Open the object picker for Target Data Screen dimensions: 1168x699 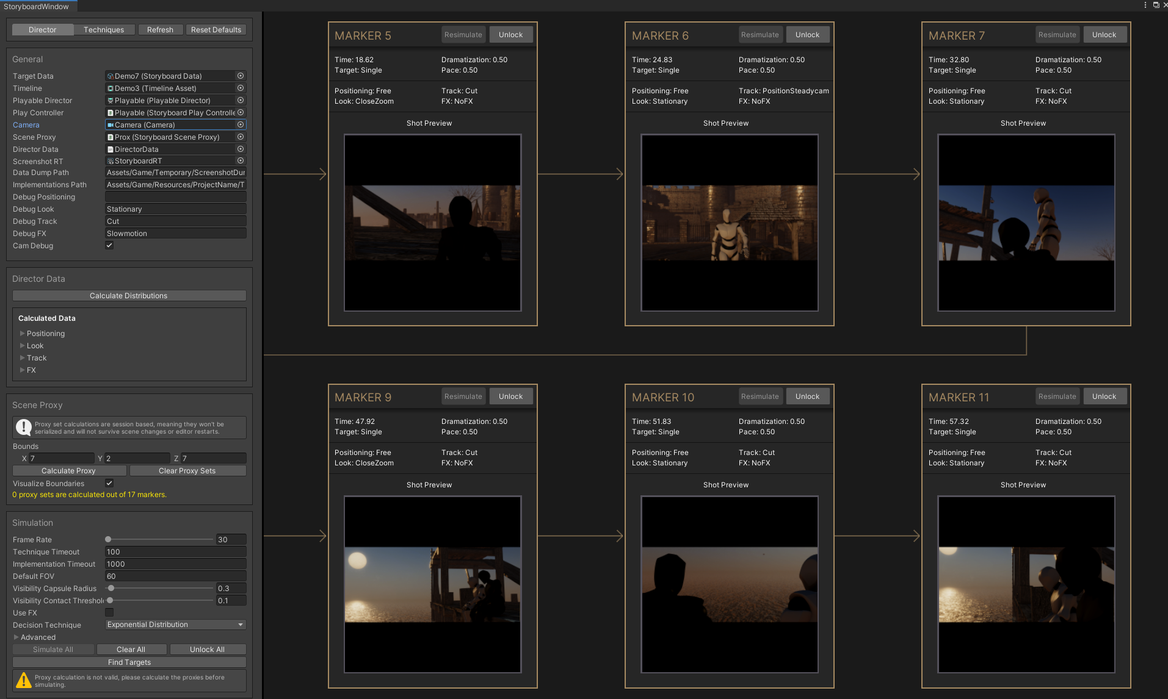coord(240,76)
